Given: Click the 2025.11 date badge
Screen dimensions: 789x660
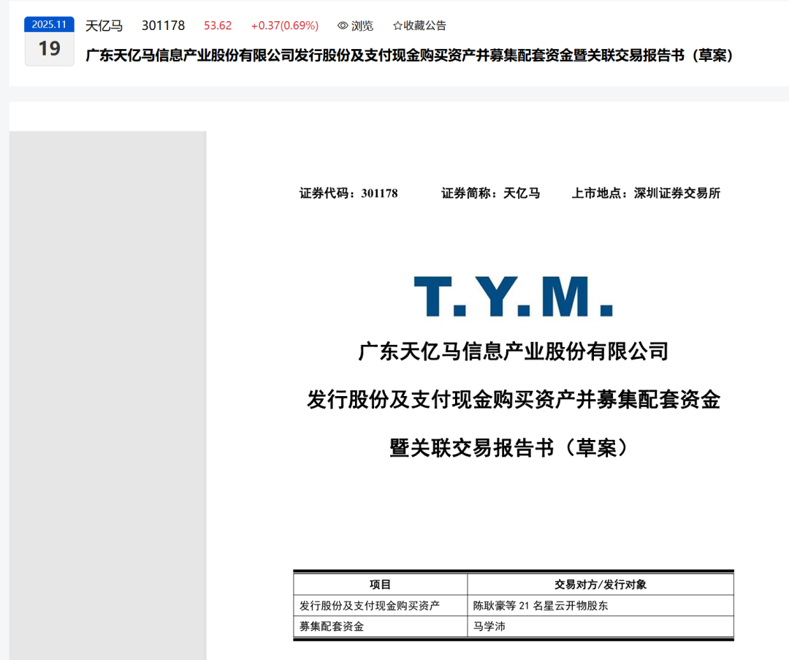Looking at the screenshot, I should tap(50, 24).
